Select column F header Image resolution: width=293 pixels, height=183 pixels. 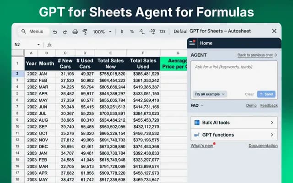click(x=143, y=53)
